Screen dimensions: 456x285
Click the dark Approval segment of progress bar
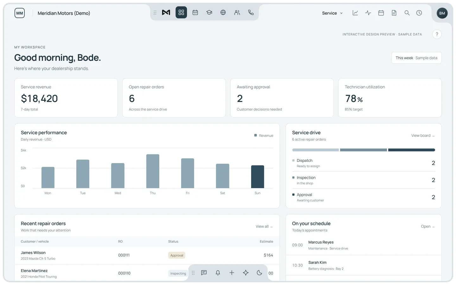[x=412, y=150]
